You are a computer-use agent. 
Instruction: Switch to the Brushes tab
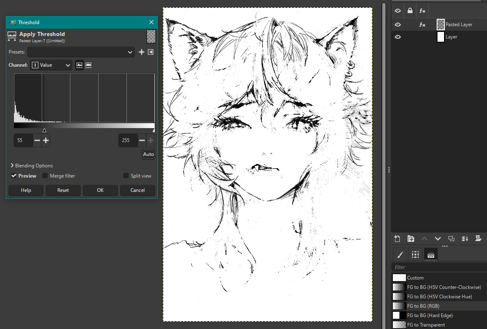coord(400,255)
